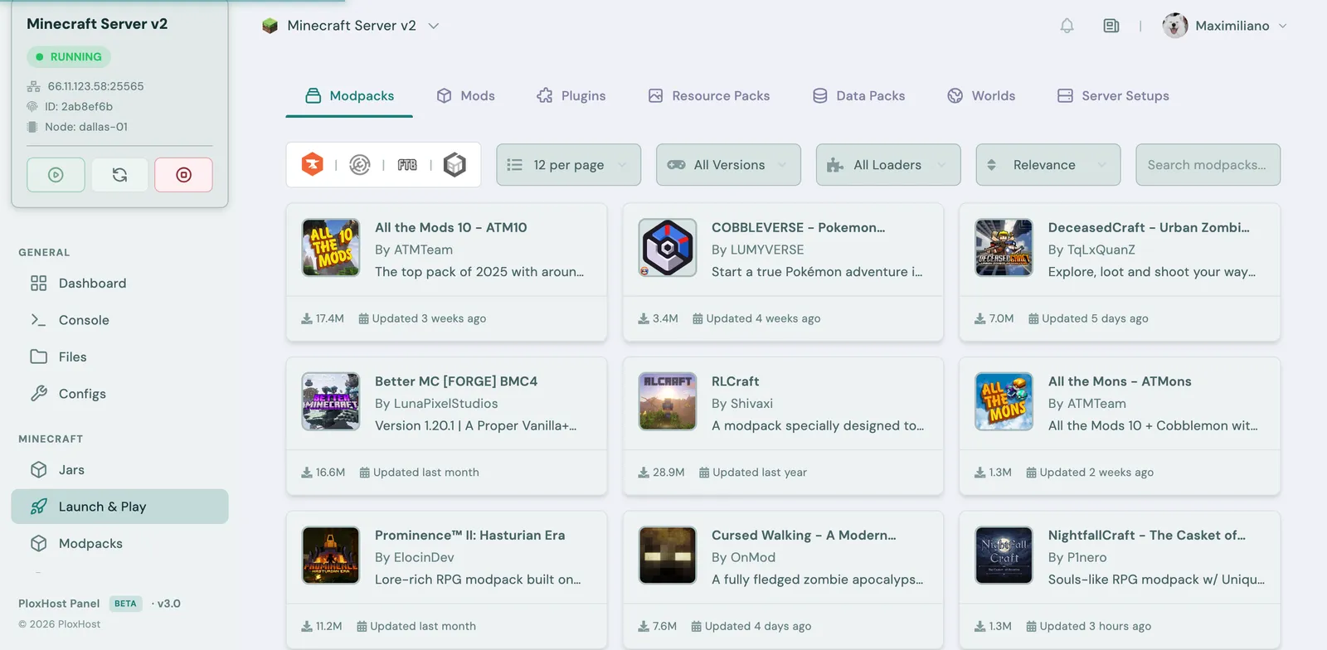Open the news icon beside the bell
Image resolution: width=1327 pixels, height=650 pixels.
pyautogui.click(x=1111, y=26)
